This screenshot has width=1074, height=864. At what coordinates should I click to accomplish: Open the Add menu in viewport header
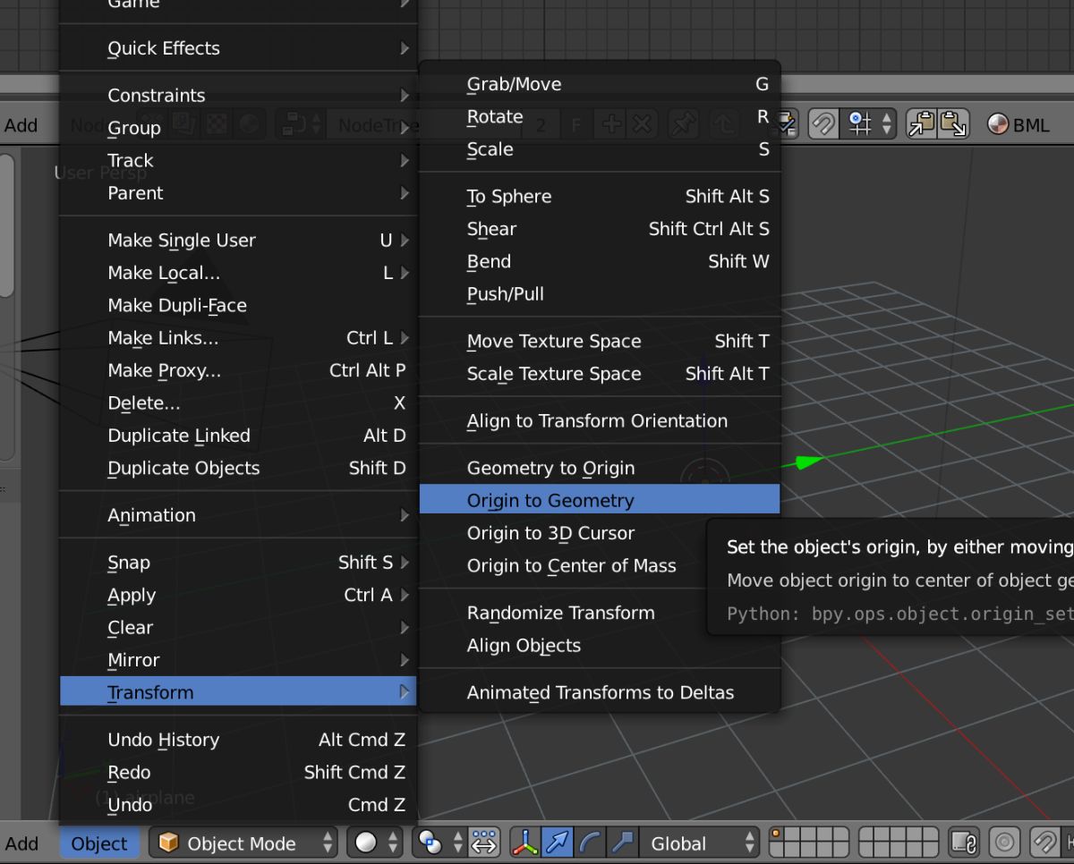click(21, 843)
